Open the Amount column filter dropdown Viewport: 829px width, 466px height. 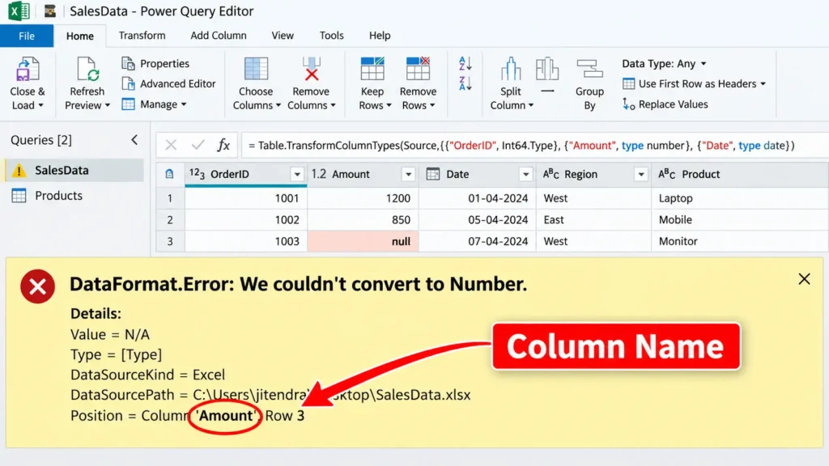click(408, 175)
